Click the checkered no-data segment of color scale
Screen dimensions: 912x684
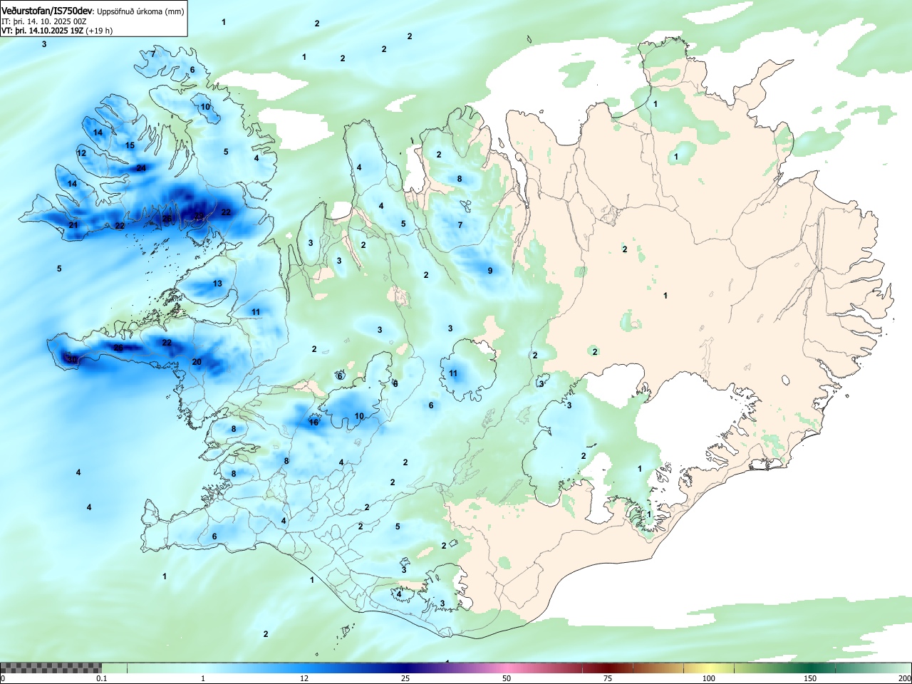(x=51, y=668)
